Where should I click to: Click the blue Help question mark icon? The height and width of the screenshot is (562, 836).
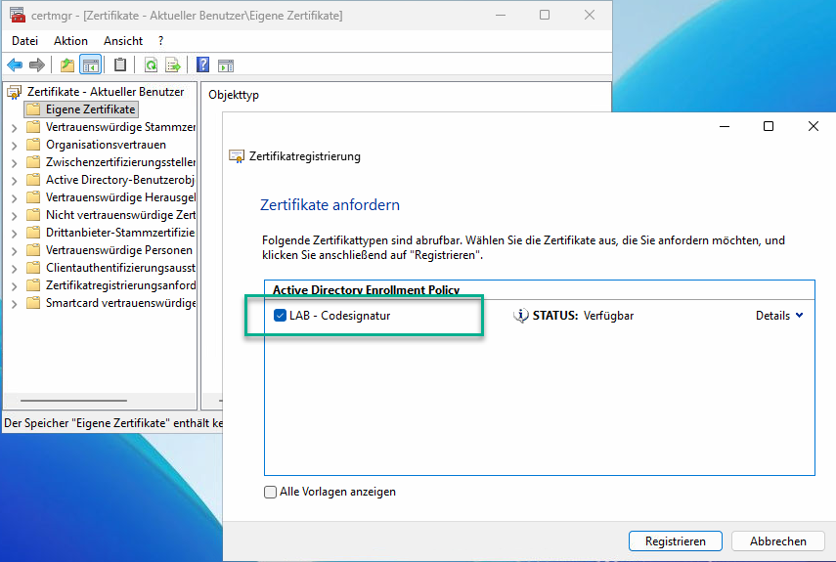(202, 65)
